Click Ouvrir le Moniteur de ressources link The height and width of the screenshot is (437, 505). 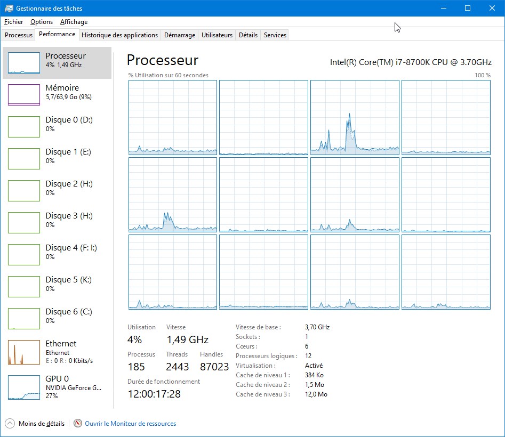(130, 424)
